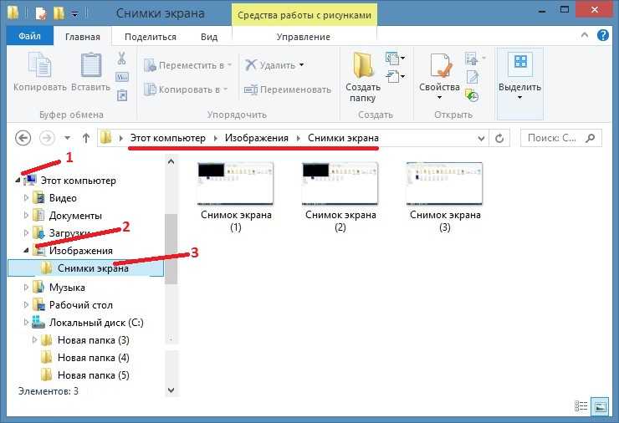This screenshot has width=619, height=423.
Task: Click the Copy path icon under scissors
Action: [122, 77]
